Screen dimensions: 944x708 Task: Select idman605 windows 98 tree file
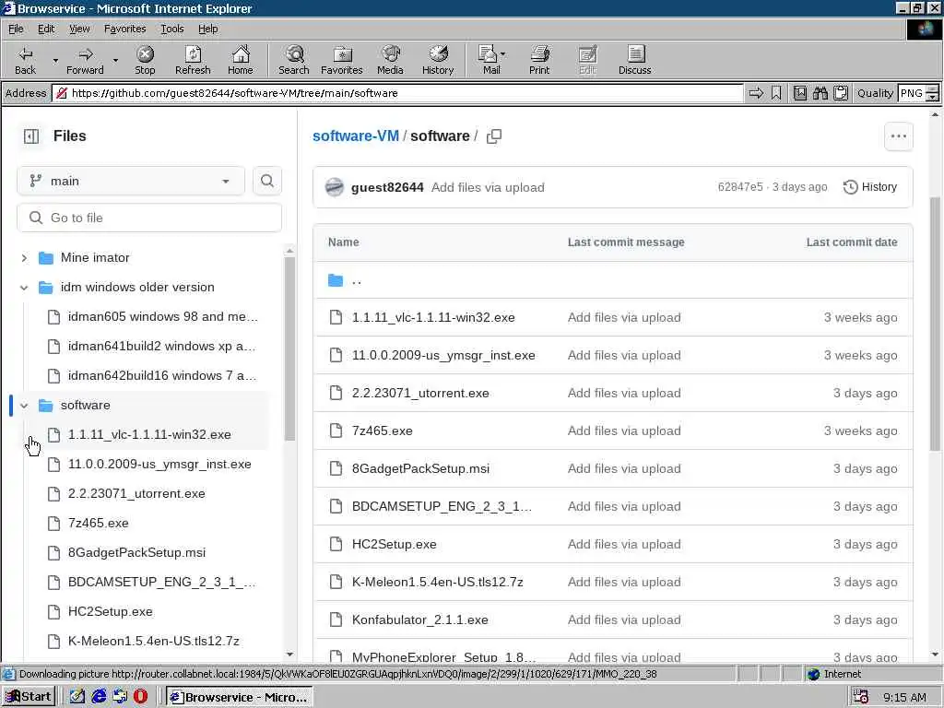click(x=162, y=317)
